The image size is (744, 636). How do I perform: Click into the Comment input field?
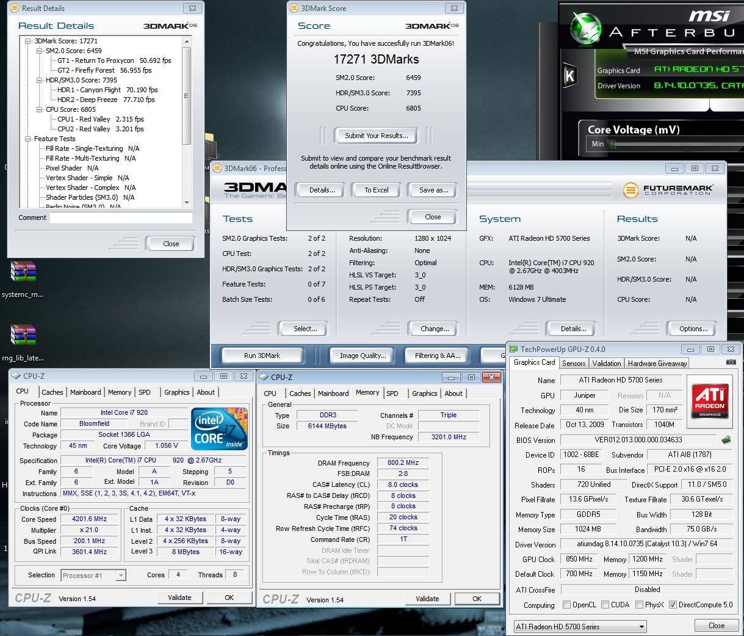click(x=121, y=217)
